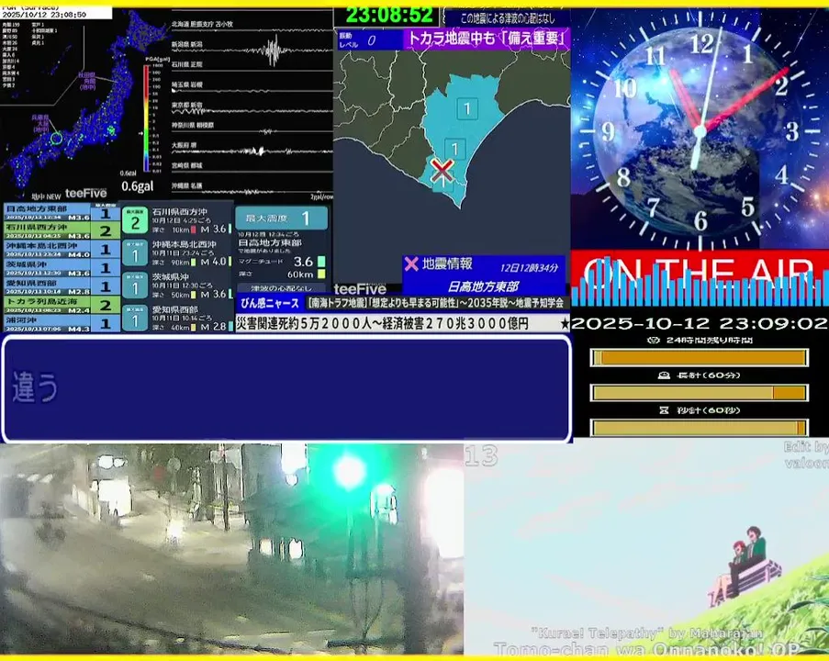The width and height of the screenshot is (829, 661).
Task: Click the alarm clock icon beside 24時間残り時間
Action: click(653, 340)
